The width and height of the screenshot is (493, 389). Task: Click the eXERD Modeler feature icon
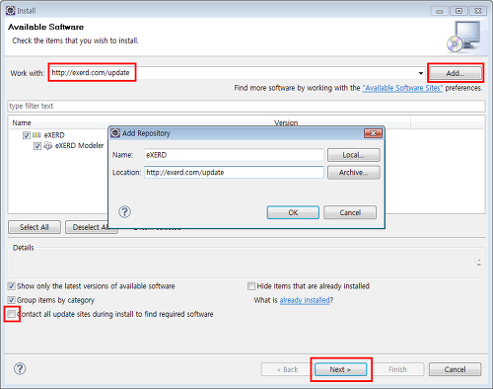coord(48,146)
